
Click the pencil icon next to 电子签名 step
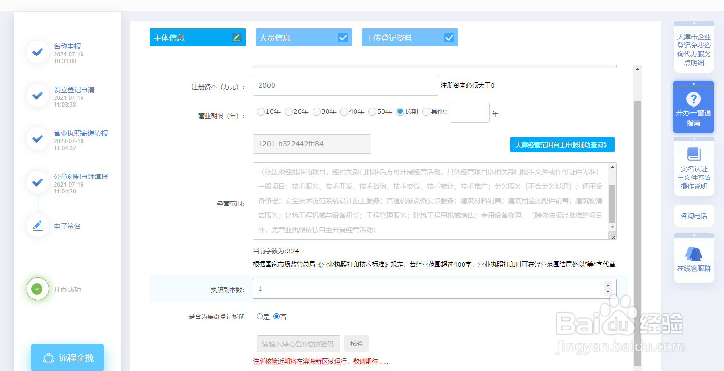pyautogui.click(x=38, y=226)
